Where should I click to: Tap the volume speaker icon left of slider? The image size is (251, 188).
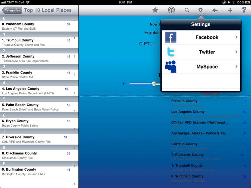[x=123, y=84]
